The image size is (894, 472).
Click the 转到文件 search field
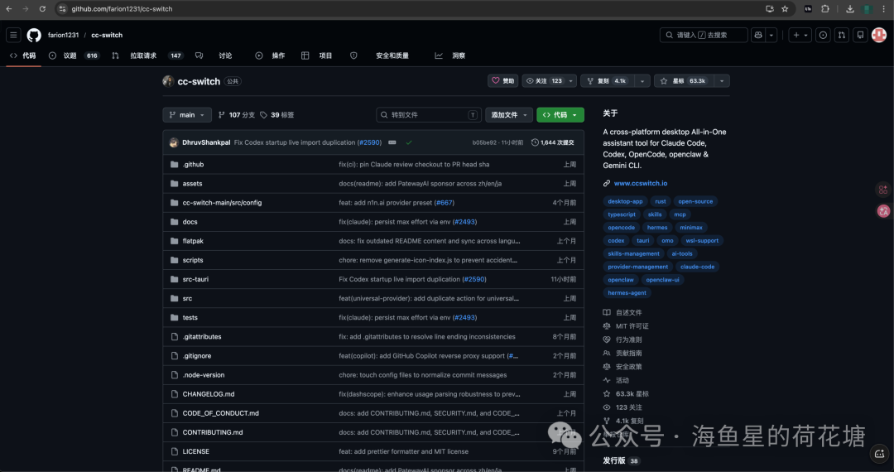429,114
